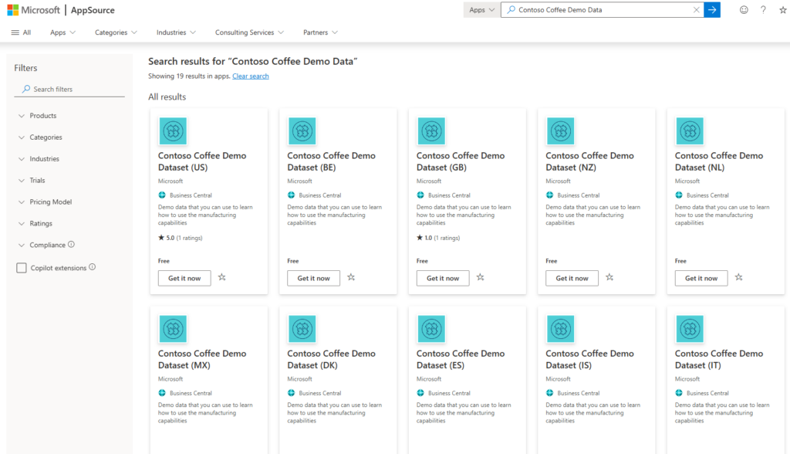Click the Business Central icon on US card

pyautogui.click(x=162, y=195)
